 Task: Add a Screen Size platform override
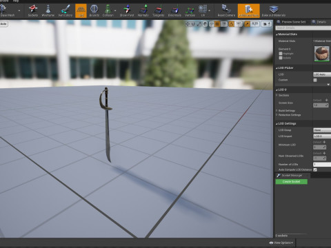tap(326, 101)
